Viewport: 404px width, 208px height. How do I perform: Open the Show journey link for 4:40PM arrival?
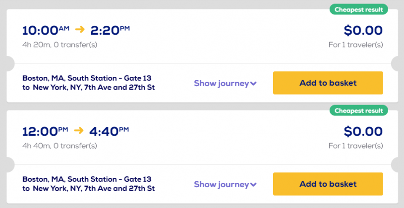pyautogui.click(x=221, y=184)
